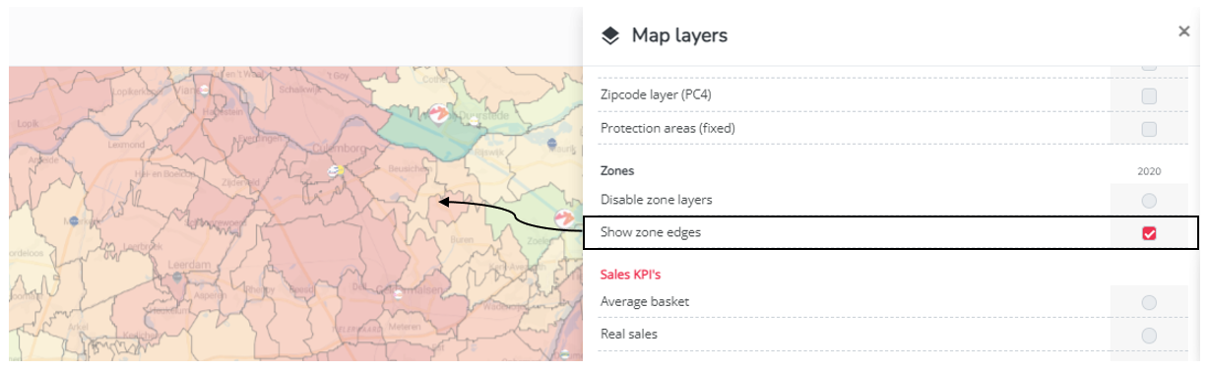
Task: Enable the Protection areas (fixed) checkbox
Action: pos(1149,129)
